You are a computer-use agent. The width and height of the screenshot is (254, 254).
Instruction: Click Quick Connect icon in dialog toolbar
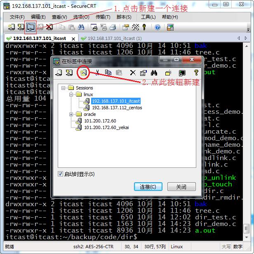69,73
